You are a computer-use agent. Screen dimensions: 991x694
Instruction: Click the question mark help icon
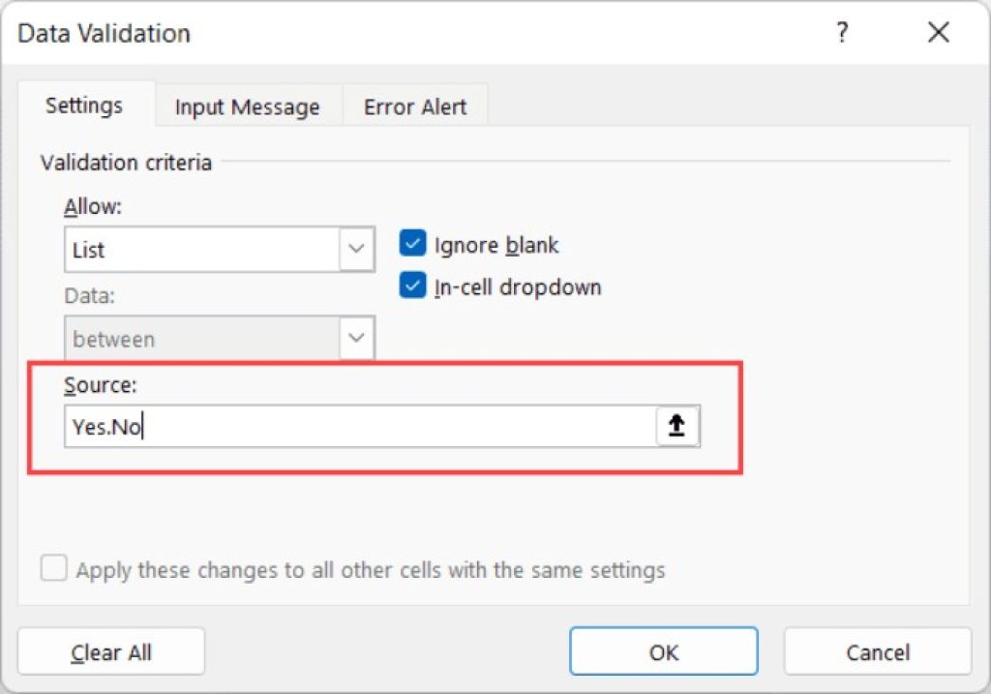(842, 33)
